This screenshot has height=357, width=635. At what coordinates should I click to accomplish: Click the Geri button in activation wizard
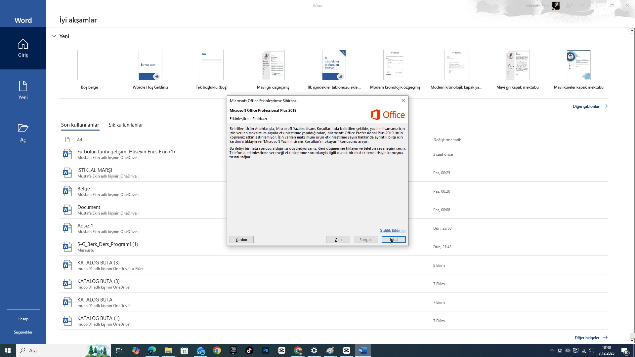click(338, 240)
